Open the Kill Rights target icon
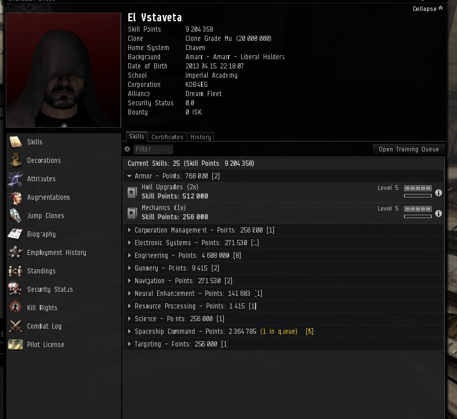This screenshot has width=457, height=419. 16,308
